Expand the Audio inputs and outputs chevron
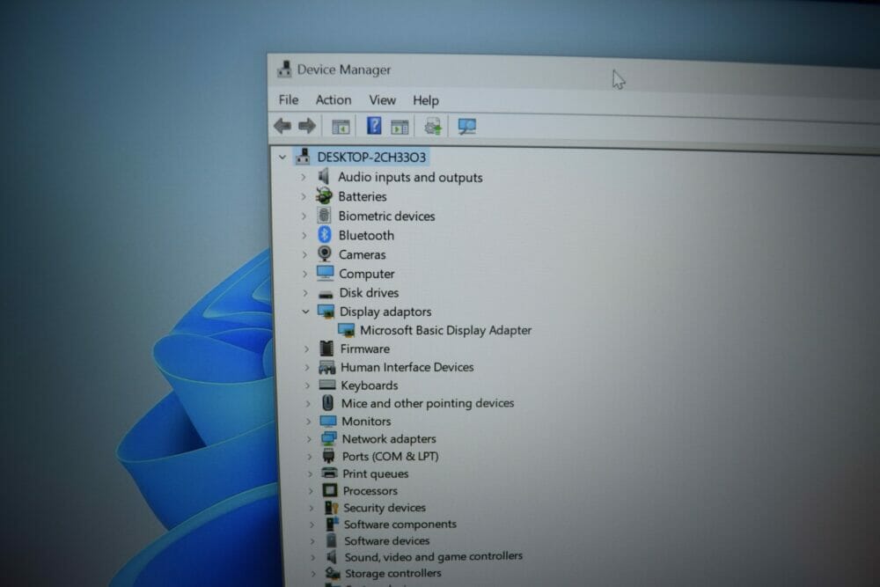The width and height of the screenshot is (880, 587). [303, 178]
